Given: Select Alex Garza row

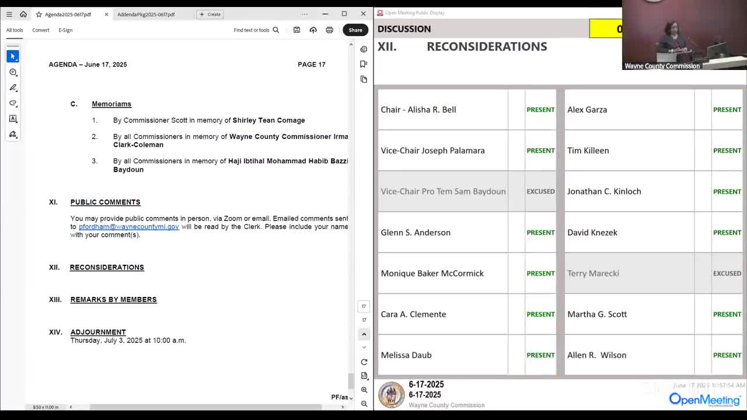Looking at the screenshot, I should click(654, 110).
